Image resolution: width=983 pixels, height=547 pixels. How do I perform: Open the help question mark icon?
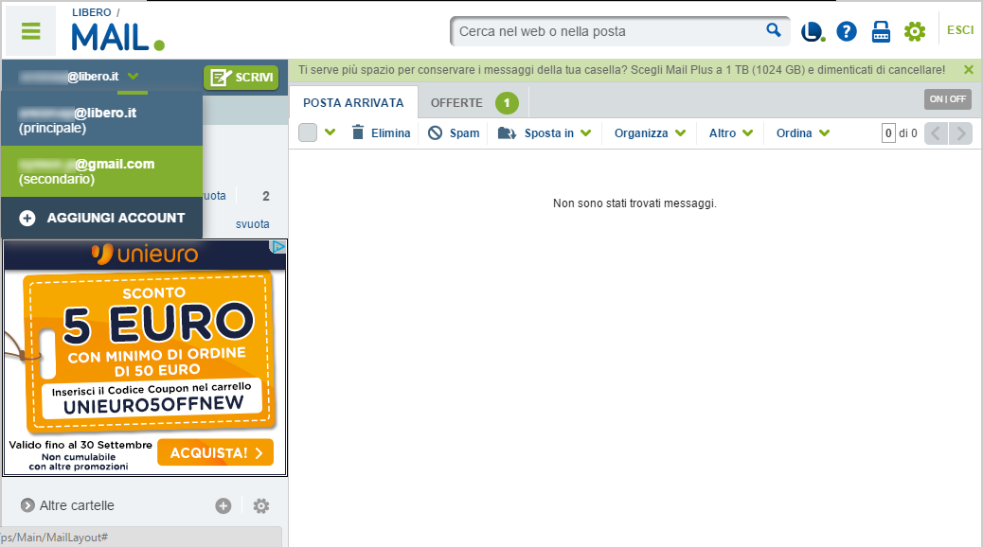coord(847,31)
